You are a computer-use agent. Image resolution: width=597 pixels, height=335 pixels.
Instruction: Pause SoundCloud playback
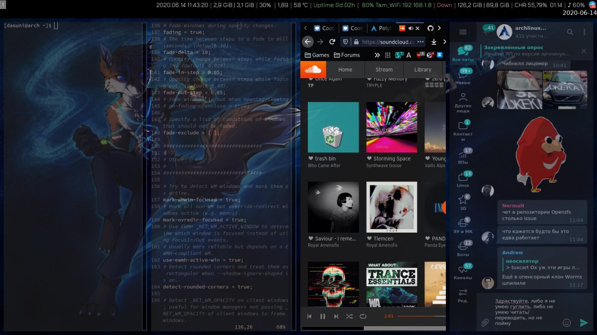click(x=322, y=316)
